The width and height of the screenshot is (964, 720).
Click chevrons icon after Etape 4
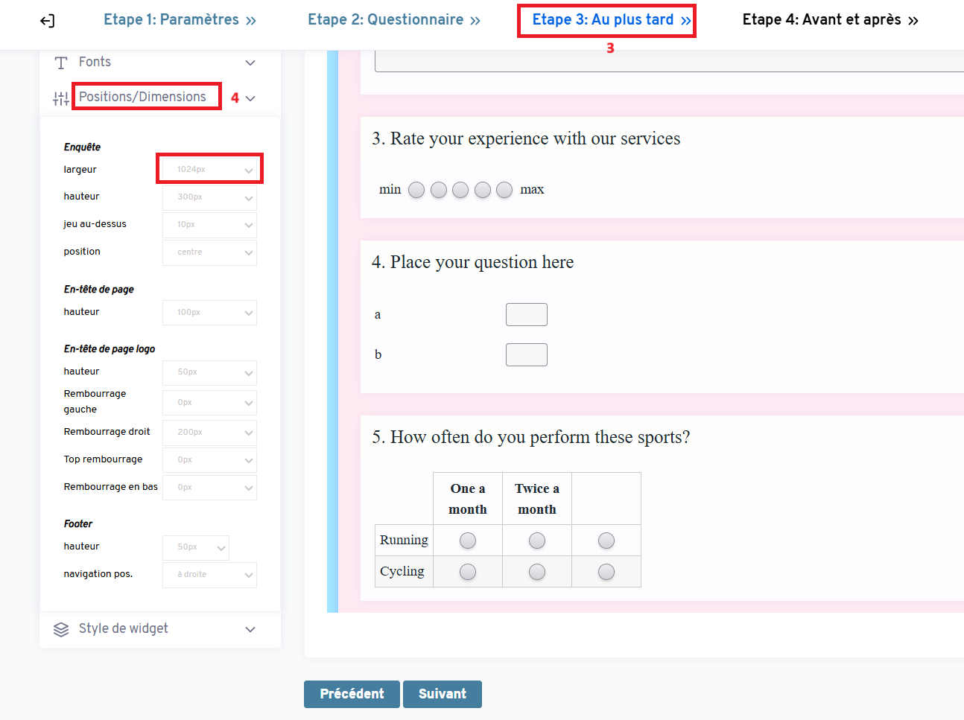coord(913,21)
